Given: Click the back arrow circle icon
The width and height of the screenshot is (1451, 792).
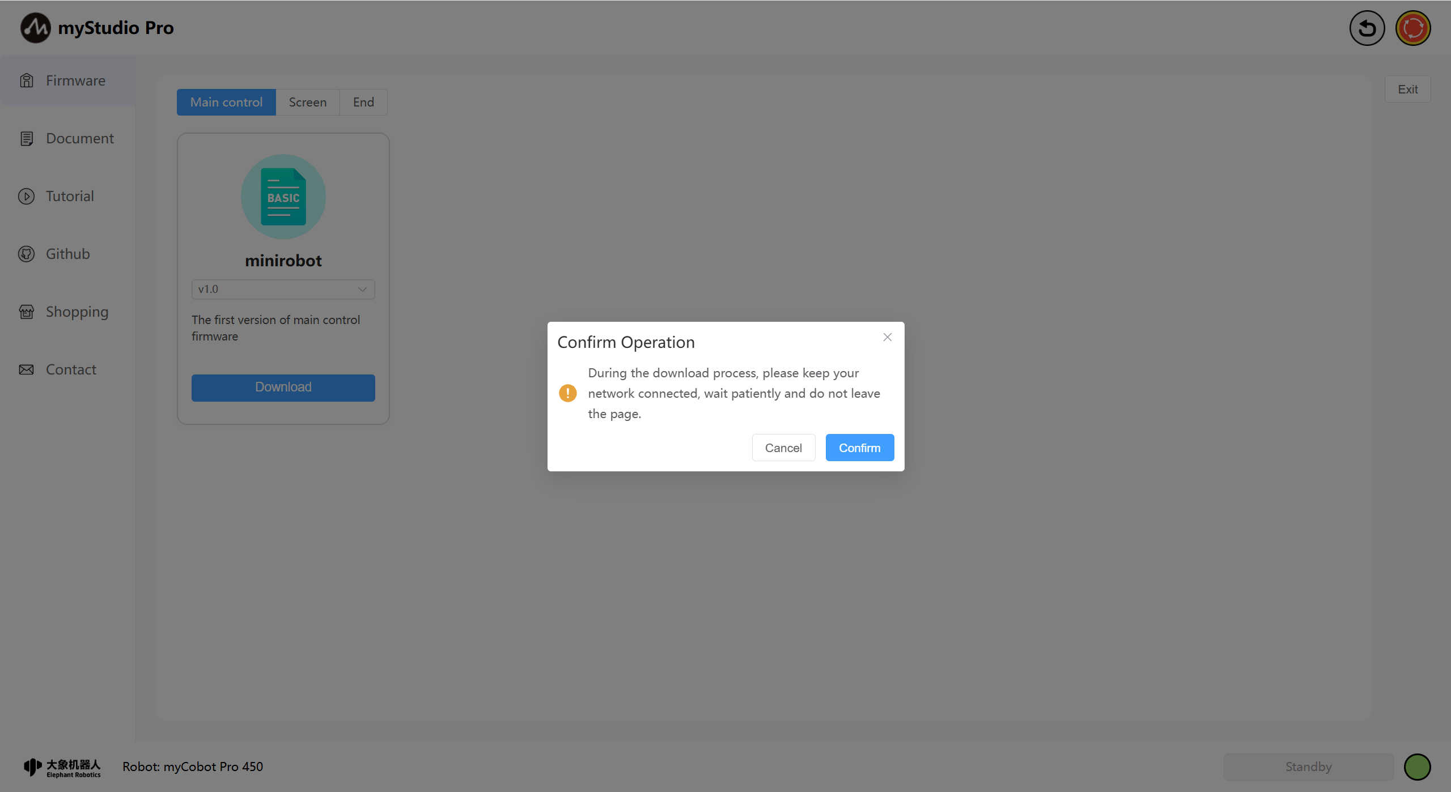Looking at the screenshot, I should point(1367,28).
